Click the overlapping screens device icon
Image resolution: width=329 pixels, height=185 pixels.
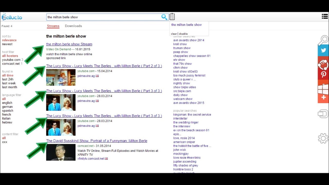tap(323, 114)
